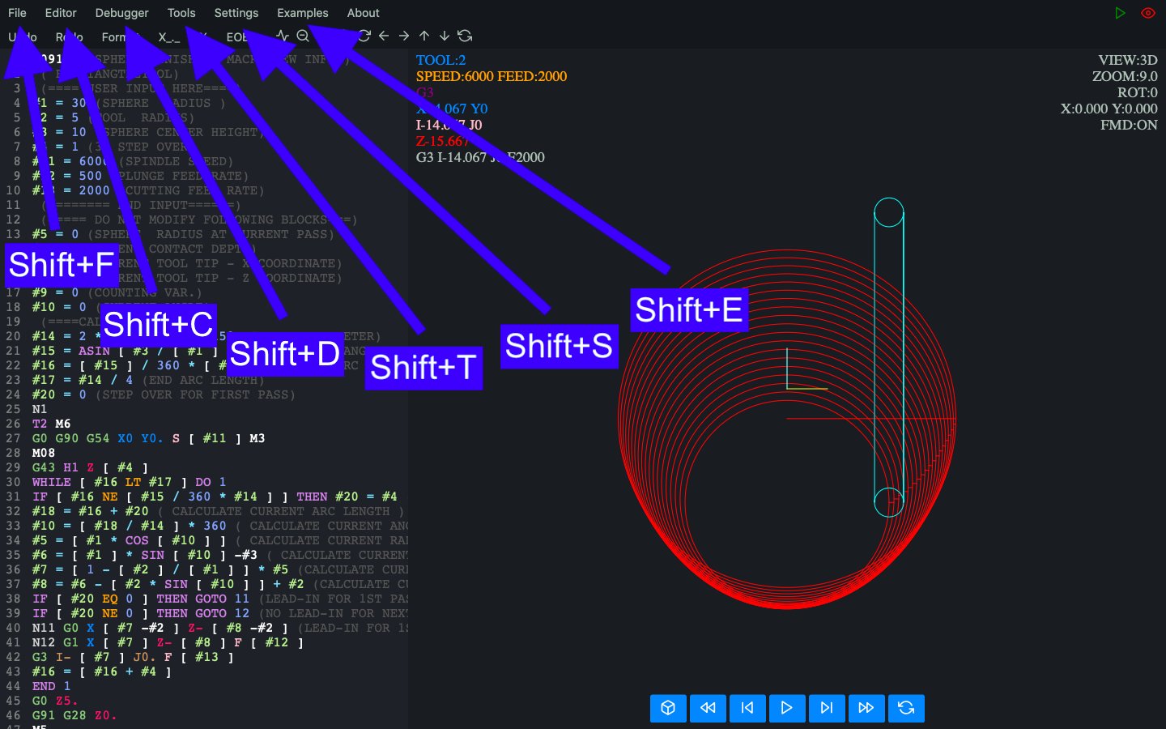Click the EOB toolbar button
Viewport: 1166px width, 729px height.
point(237,37)
